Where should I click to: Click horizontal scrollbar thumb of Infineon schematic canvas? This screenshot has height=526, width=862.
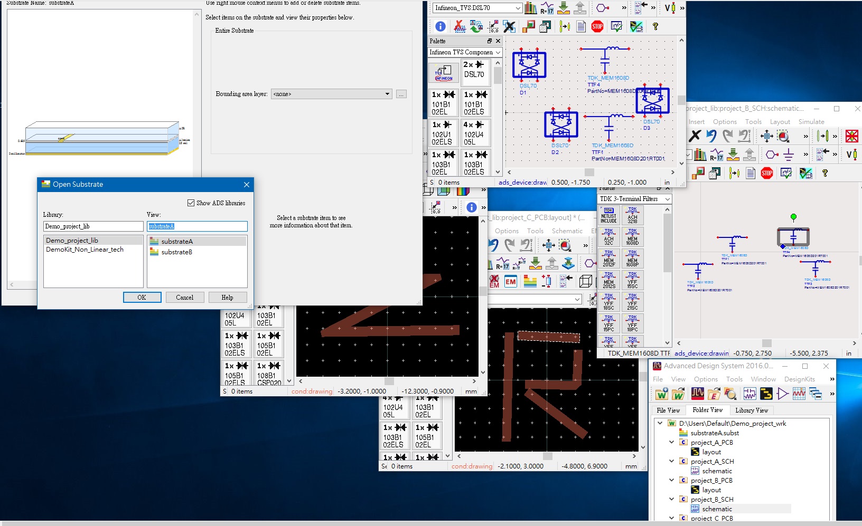coord(589,172)
